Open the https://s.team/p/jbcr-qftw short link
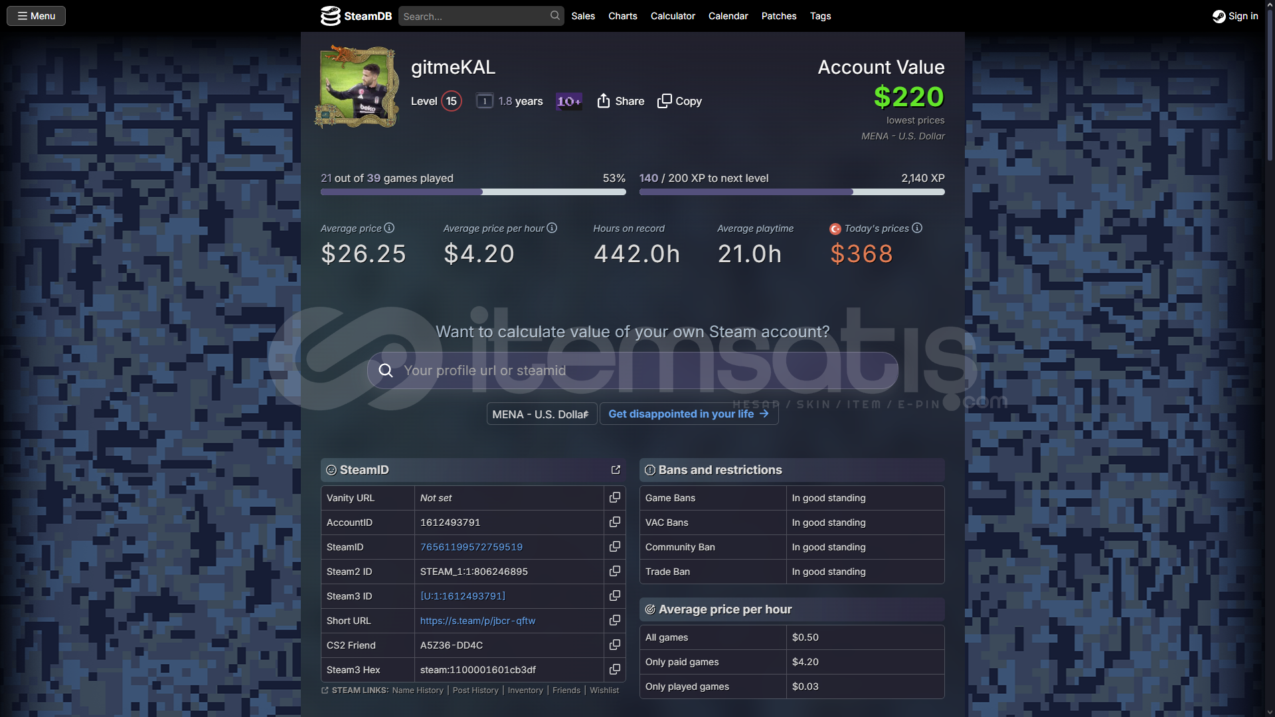The width and height of the screenshot is (1275, 717). [x=477, y=621]
